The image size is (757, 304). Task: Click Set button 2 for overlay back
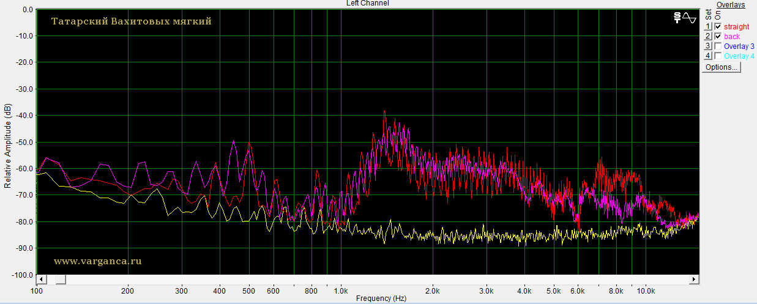(x=708, y=37)
